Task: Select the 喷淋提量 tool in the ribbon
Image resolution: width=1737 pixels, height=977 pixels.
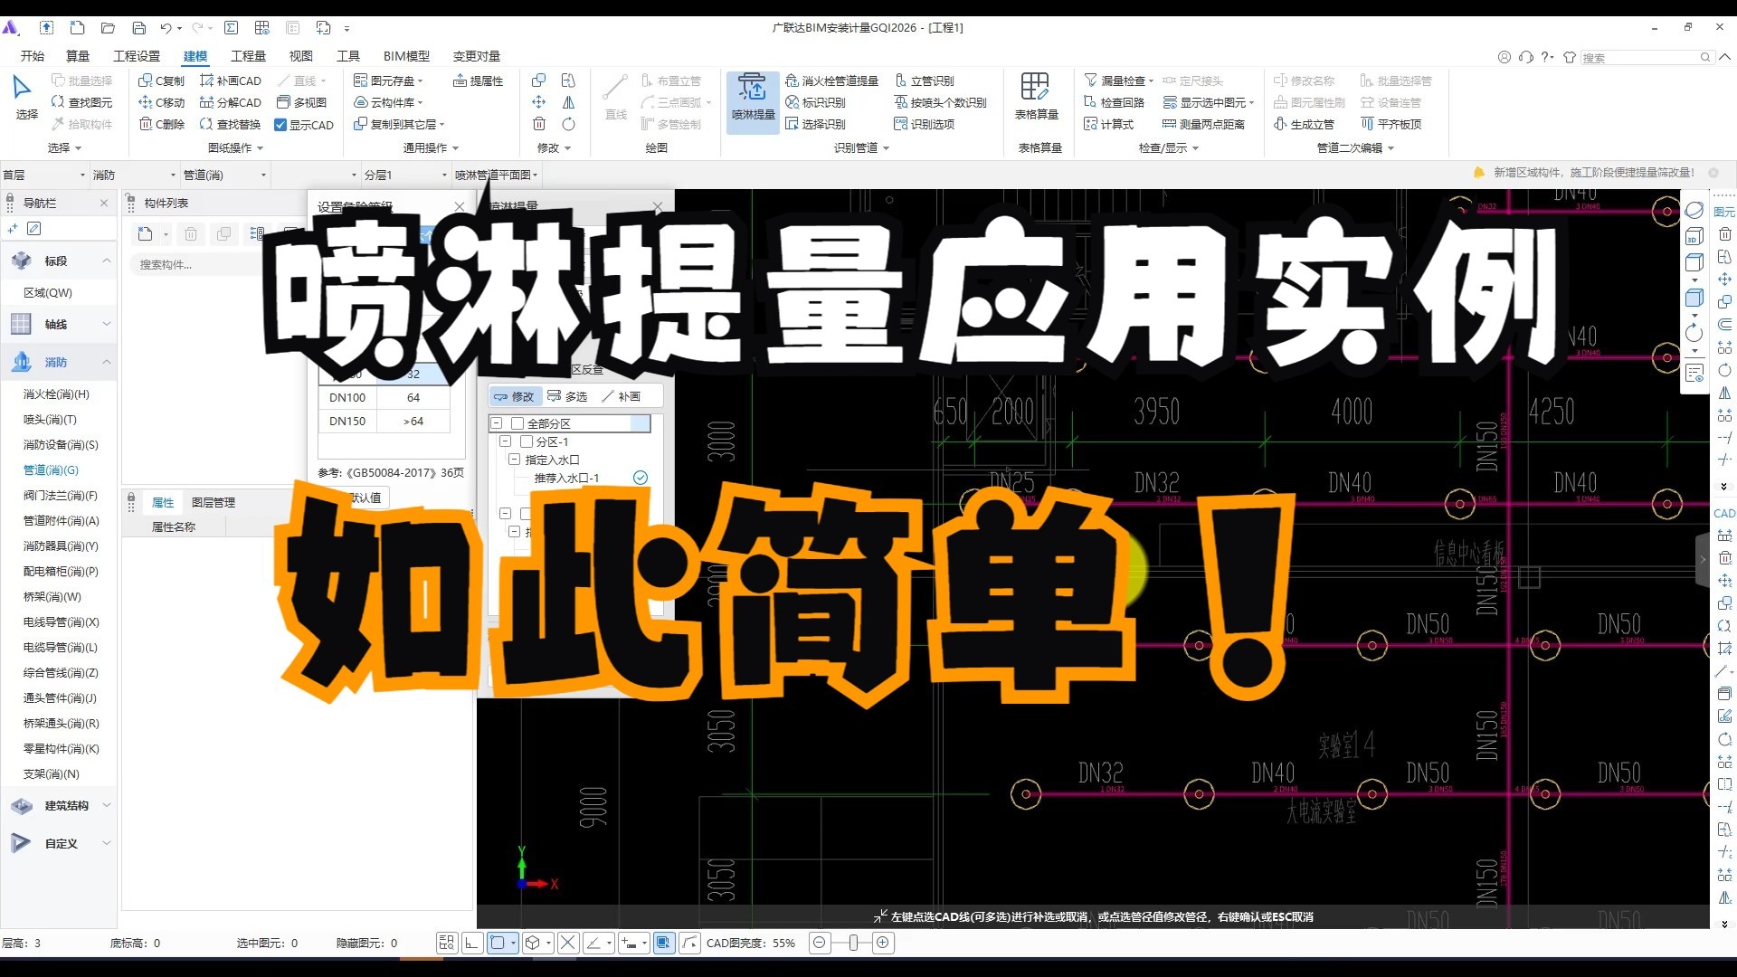Action: tap(752, 101)
